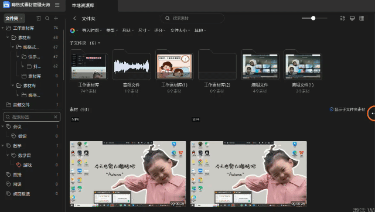Image resolution: width=375 pixels, height=212 pixels.
Task: Click in the 搜索素材 search box
Action: coord(192,18)
